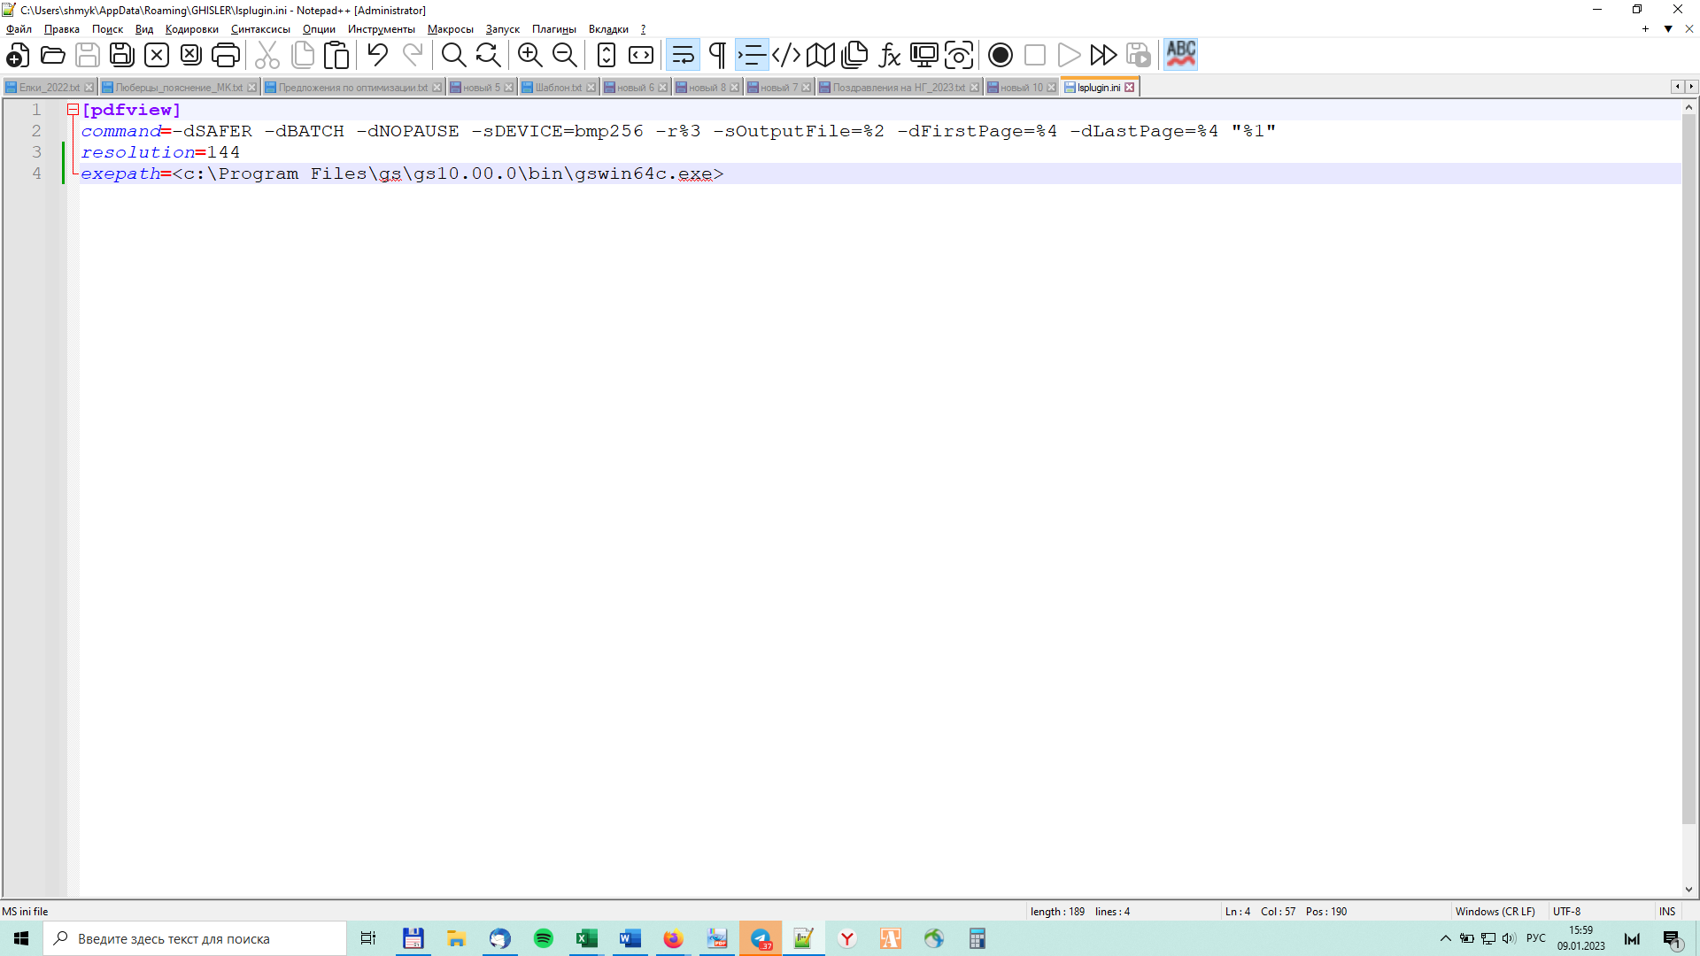1700x956 pixels.
Task: Open the tab list dropdown triangle
Action: [1668, 29]
